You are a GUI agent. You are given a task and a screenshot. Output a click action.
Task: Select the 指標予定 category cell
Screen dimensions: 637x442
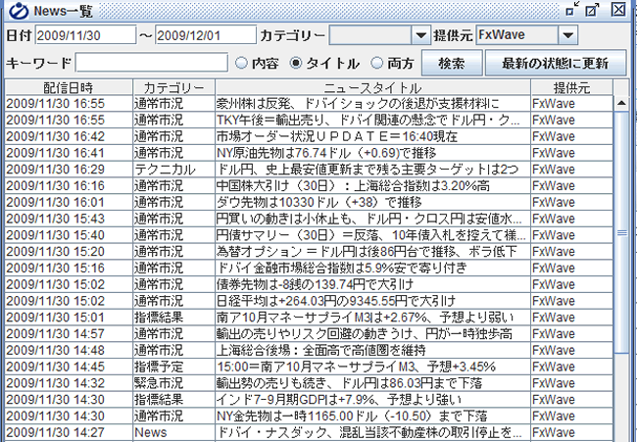173,367
